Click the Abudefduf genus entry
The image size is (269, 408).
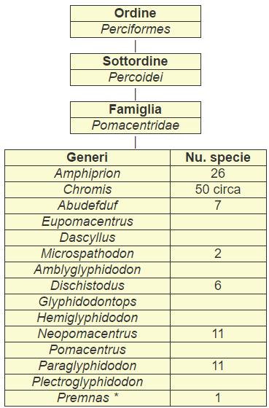click(87, 205)
